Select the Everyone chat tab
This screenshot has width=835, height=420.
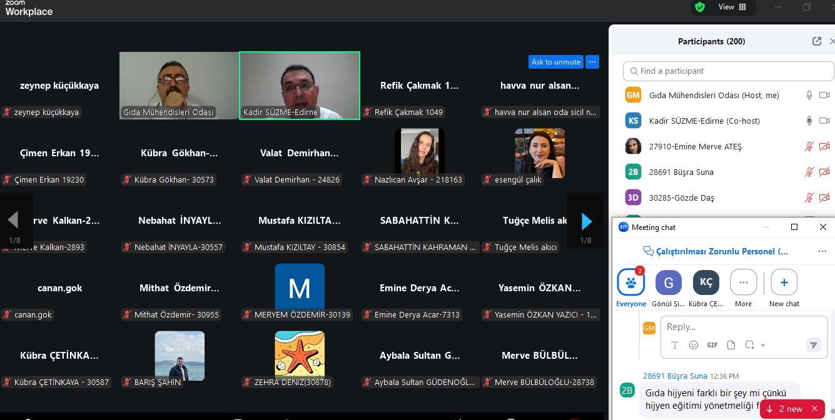(631, 288)
